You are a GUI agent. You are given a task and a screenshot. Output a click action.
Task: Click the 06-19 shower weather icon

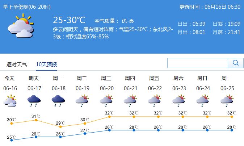[x=82, y=101]
